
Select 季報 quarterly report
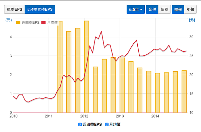point(178,9)
